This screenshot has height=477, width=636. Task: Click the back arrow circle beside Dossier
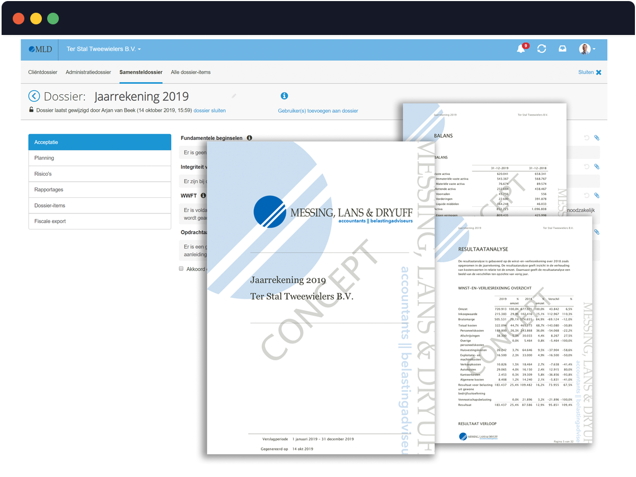(34, 96)
